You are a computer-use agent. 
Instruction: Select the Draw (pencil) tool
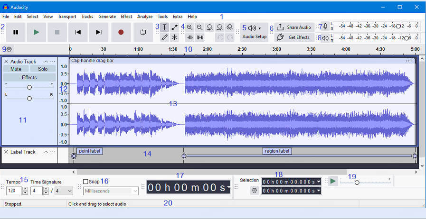pos(164,37)
